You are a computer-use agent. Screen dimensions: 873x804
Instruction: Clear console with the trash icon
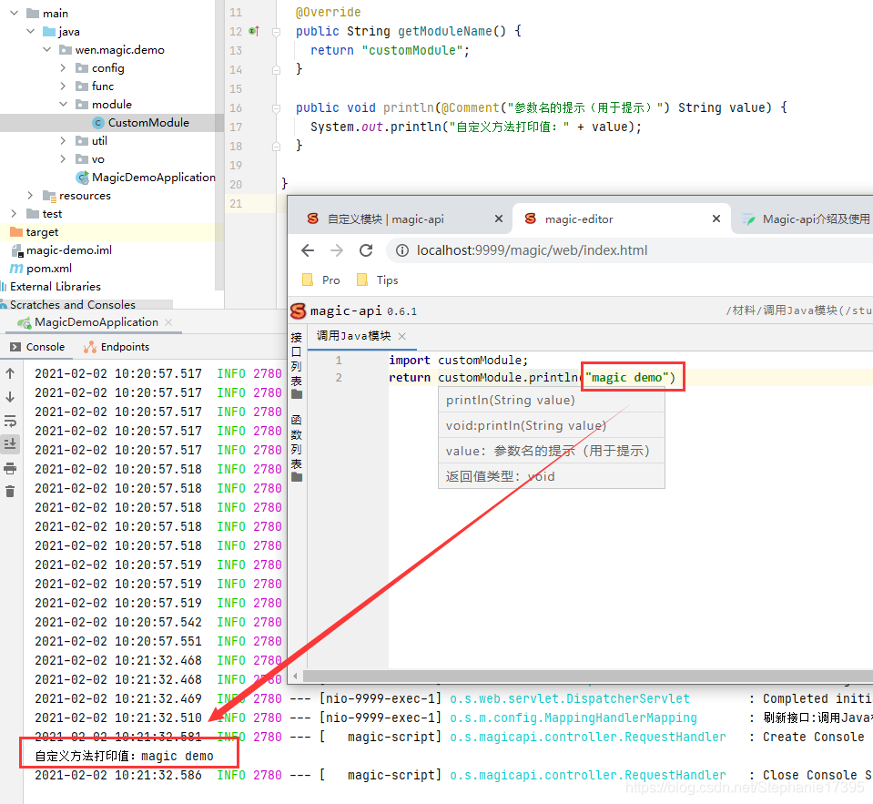(10, 492)
